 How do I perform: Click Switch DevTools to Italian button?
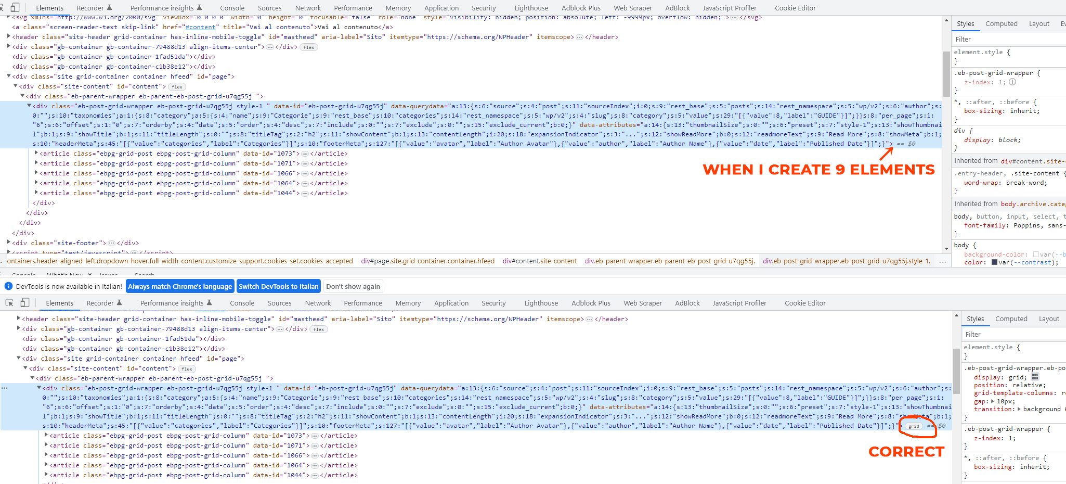click(x=279, y=286)
